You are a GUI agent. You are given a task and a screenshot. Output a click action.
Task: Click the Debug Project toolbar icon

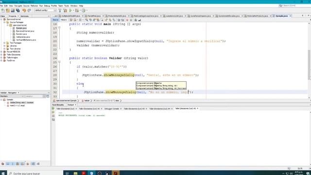(x=77, y=10)
